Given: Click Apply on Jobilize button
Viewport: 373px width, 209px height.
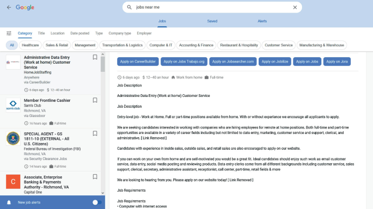Looking at the screenshot, I should 275,62.
